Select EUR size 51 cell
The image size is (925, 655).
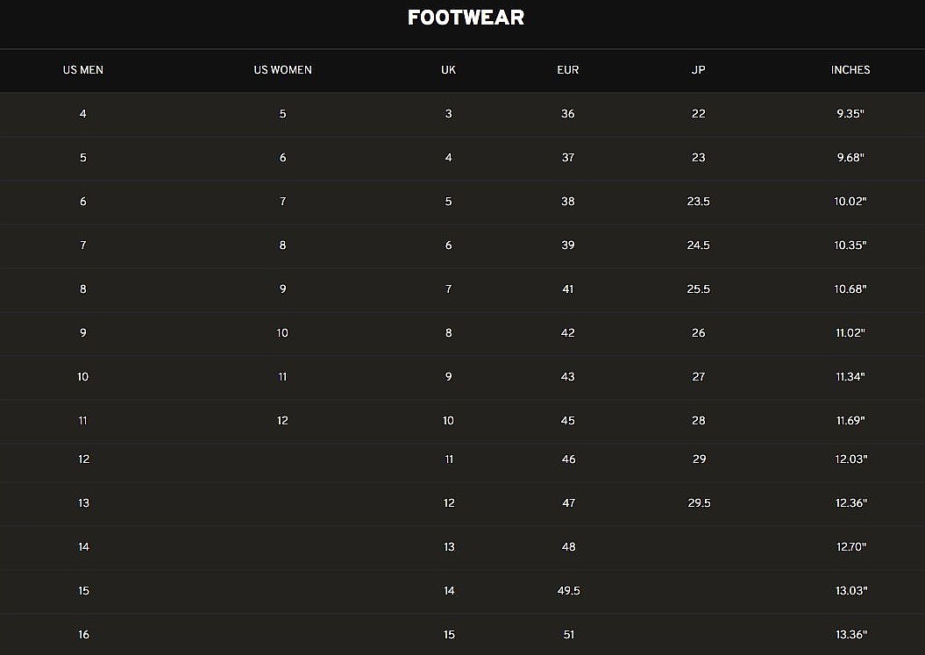click(568, 635)
